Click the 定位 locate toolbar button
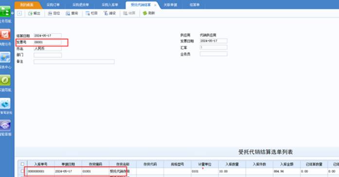The height and width of the screenshot is (177, 339). (x=54, y=14)
